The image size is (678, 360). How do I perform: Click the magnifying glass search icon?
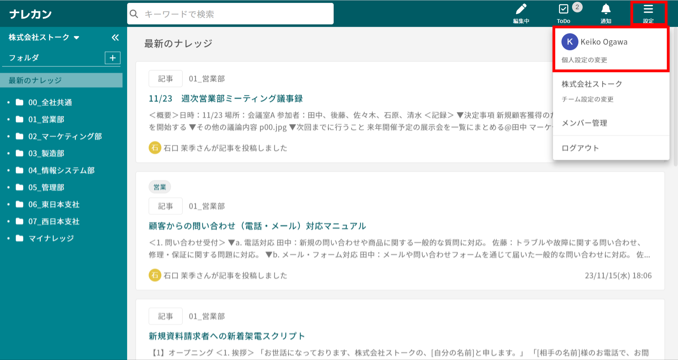pos(134,14)
